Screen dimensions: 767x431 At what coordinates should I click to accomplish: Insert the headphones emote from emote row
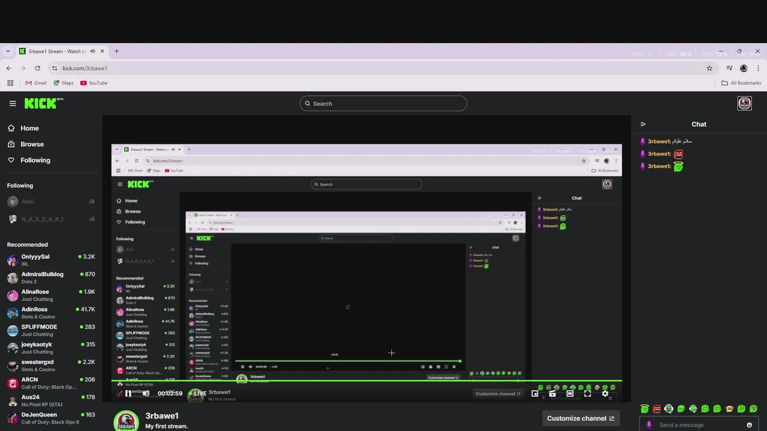click(669, 409)
